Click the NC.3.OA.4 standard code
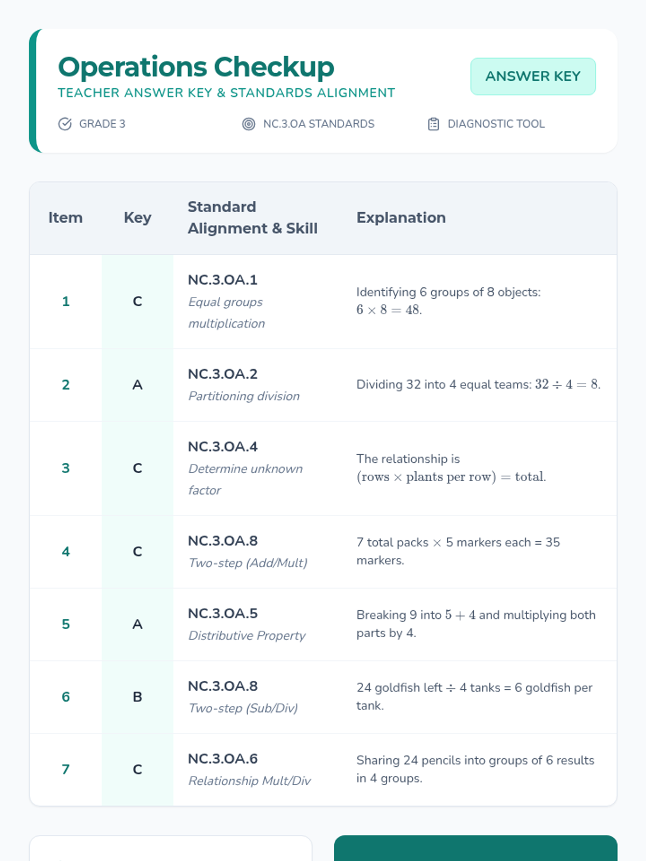Image resolution: width=646 pixels, height=861 pixels. pos(222,447)
